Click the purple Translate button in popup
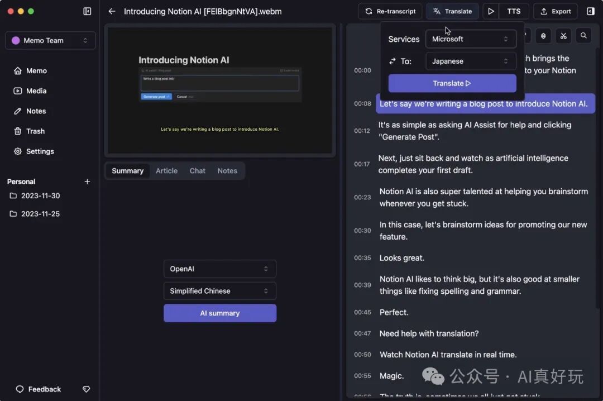The height and width of the screenshot is (401, 603). [452, 83]
